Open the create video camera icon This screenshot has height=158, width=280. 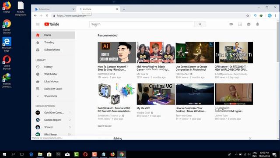231,24
